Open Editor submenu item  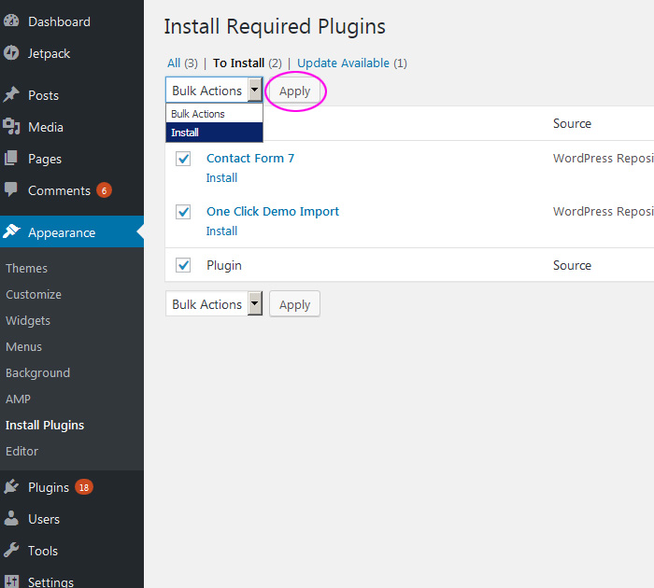pyautogui.click(x=21, y=451)
